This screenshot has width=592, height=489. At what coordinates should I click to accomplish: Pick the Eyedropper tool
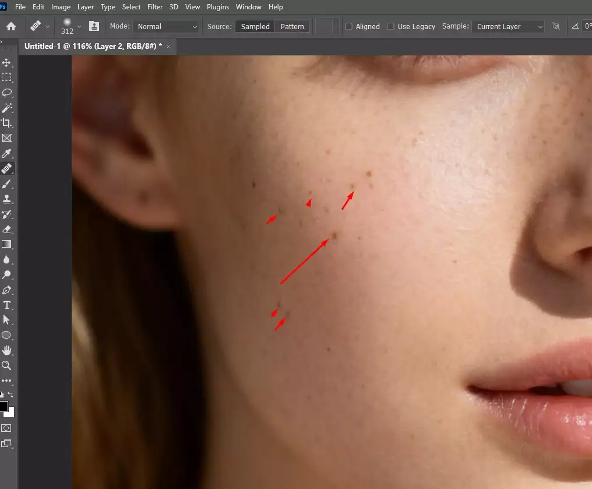(x=8, y=153)
